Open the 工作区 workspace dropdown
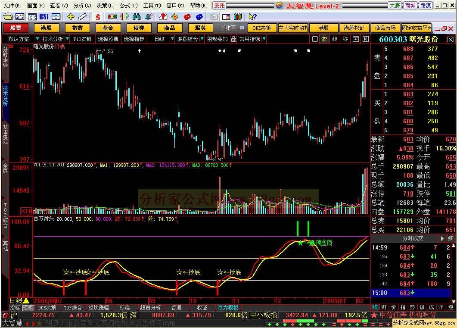Screen dimensions: 457x328 (x=242, y=28)
